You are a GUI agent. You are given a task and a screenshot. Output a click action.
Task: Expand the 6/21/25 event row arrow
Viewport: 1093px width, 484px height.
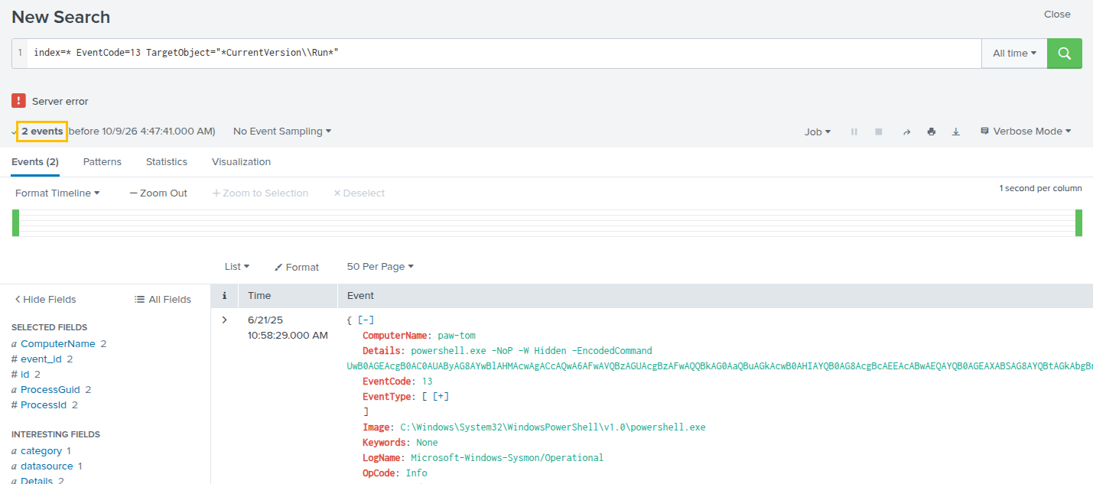pos(224,320)
